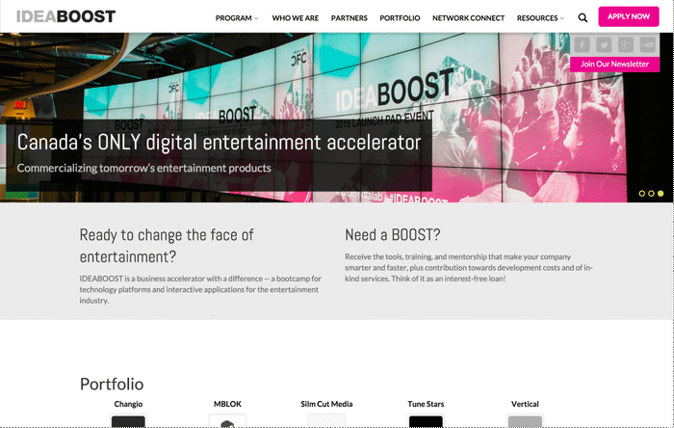Open the Changio portfolio item

tap(128, 404)
